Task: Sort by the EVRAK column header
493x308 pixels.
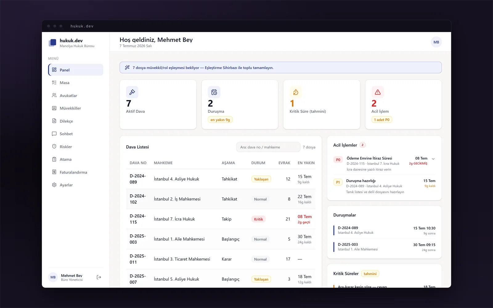Action: 284,163
